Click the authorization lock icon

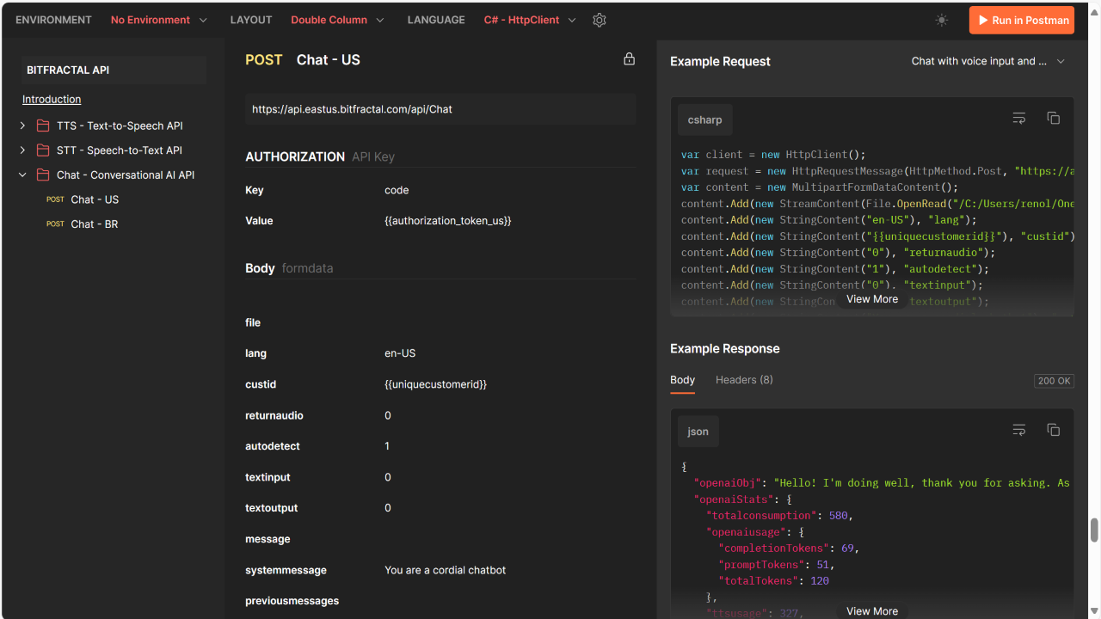tap(629, 59)
